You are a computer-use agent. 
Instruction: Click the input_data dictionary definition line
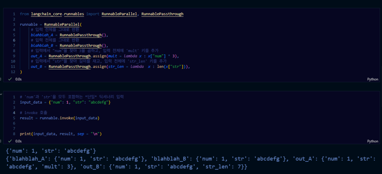(x=65, y=102)
